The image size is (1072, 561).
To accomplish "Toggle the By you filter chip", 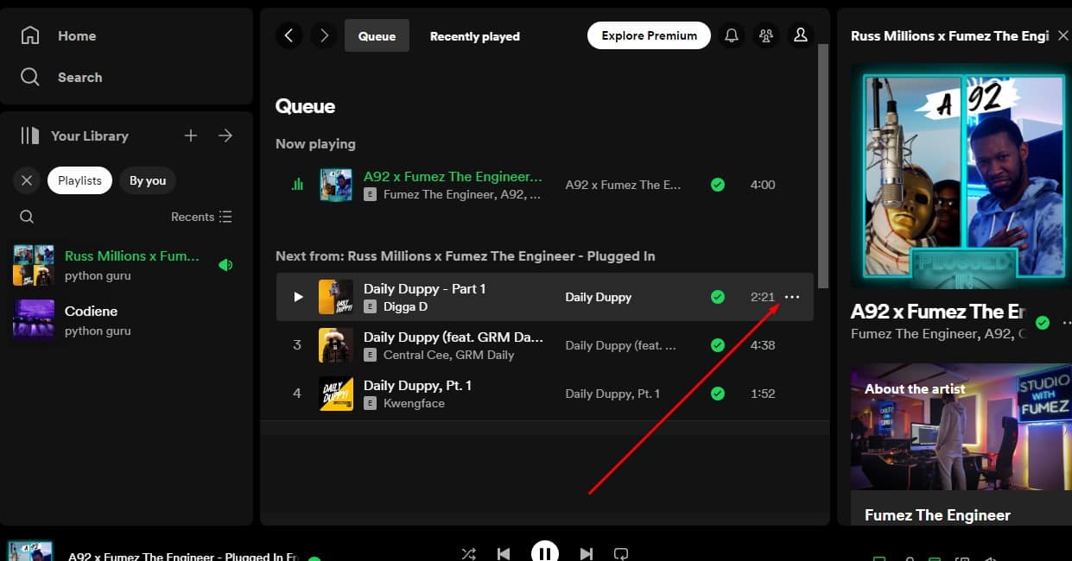I will [x=147, y=180].
